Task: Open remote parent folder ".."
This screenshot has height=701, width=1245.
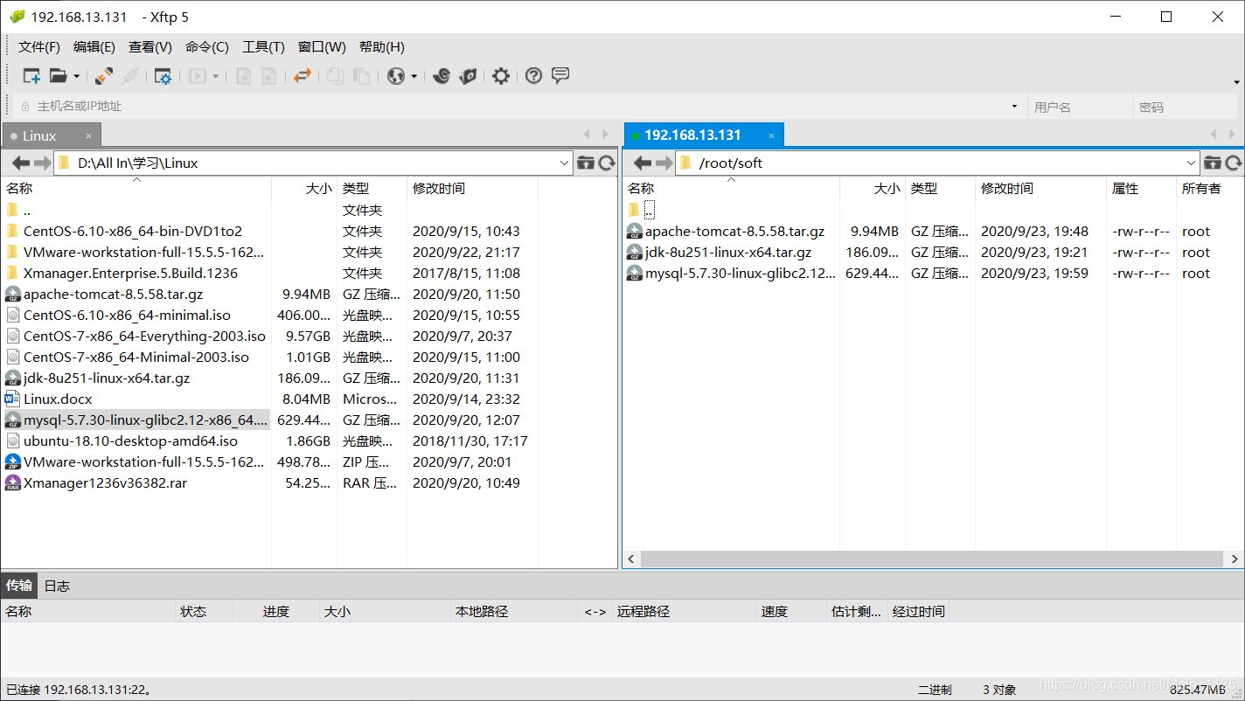Action: (649, 210)
